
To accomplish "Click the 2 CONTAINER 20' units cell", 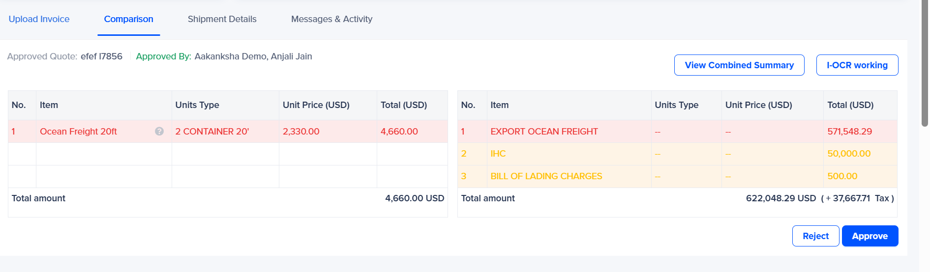I will 212,132.
